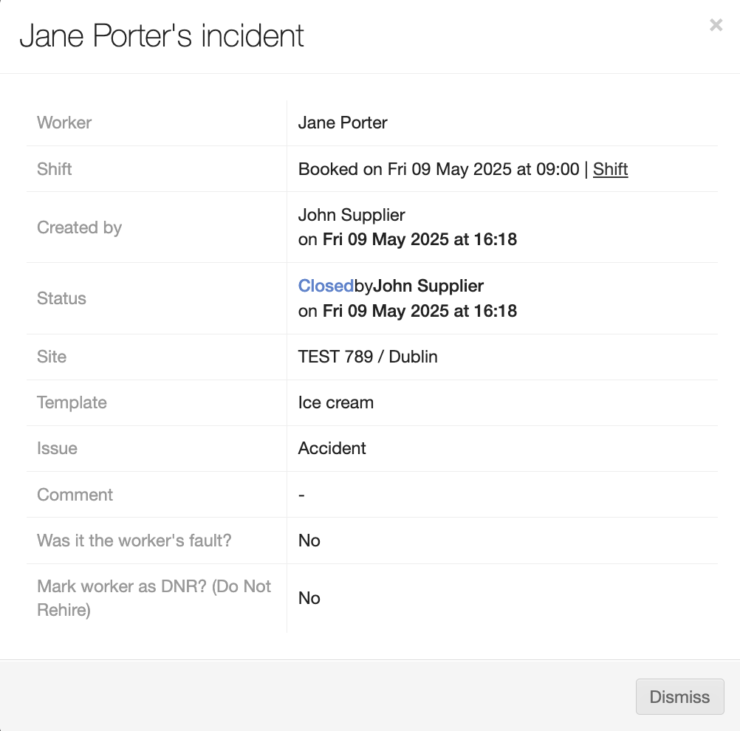Click the No answer for worker's fault
The image size is (740, 731).
coord(309,540)
